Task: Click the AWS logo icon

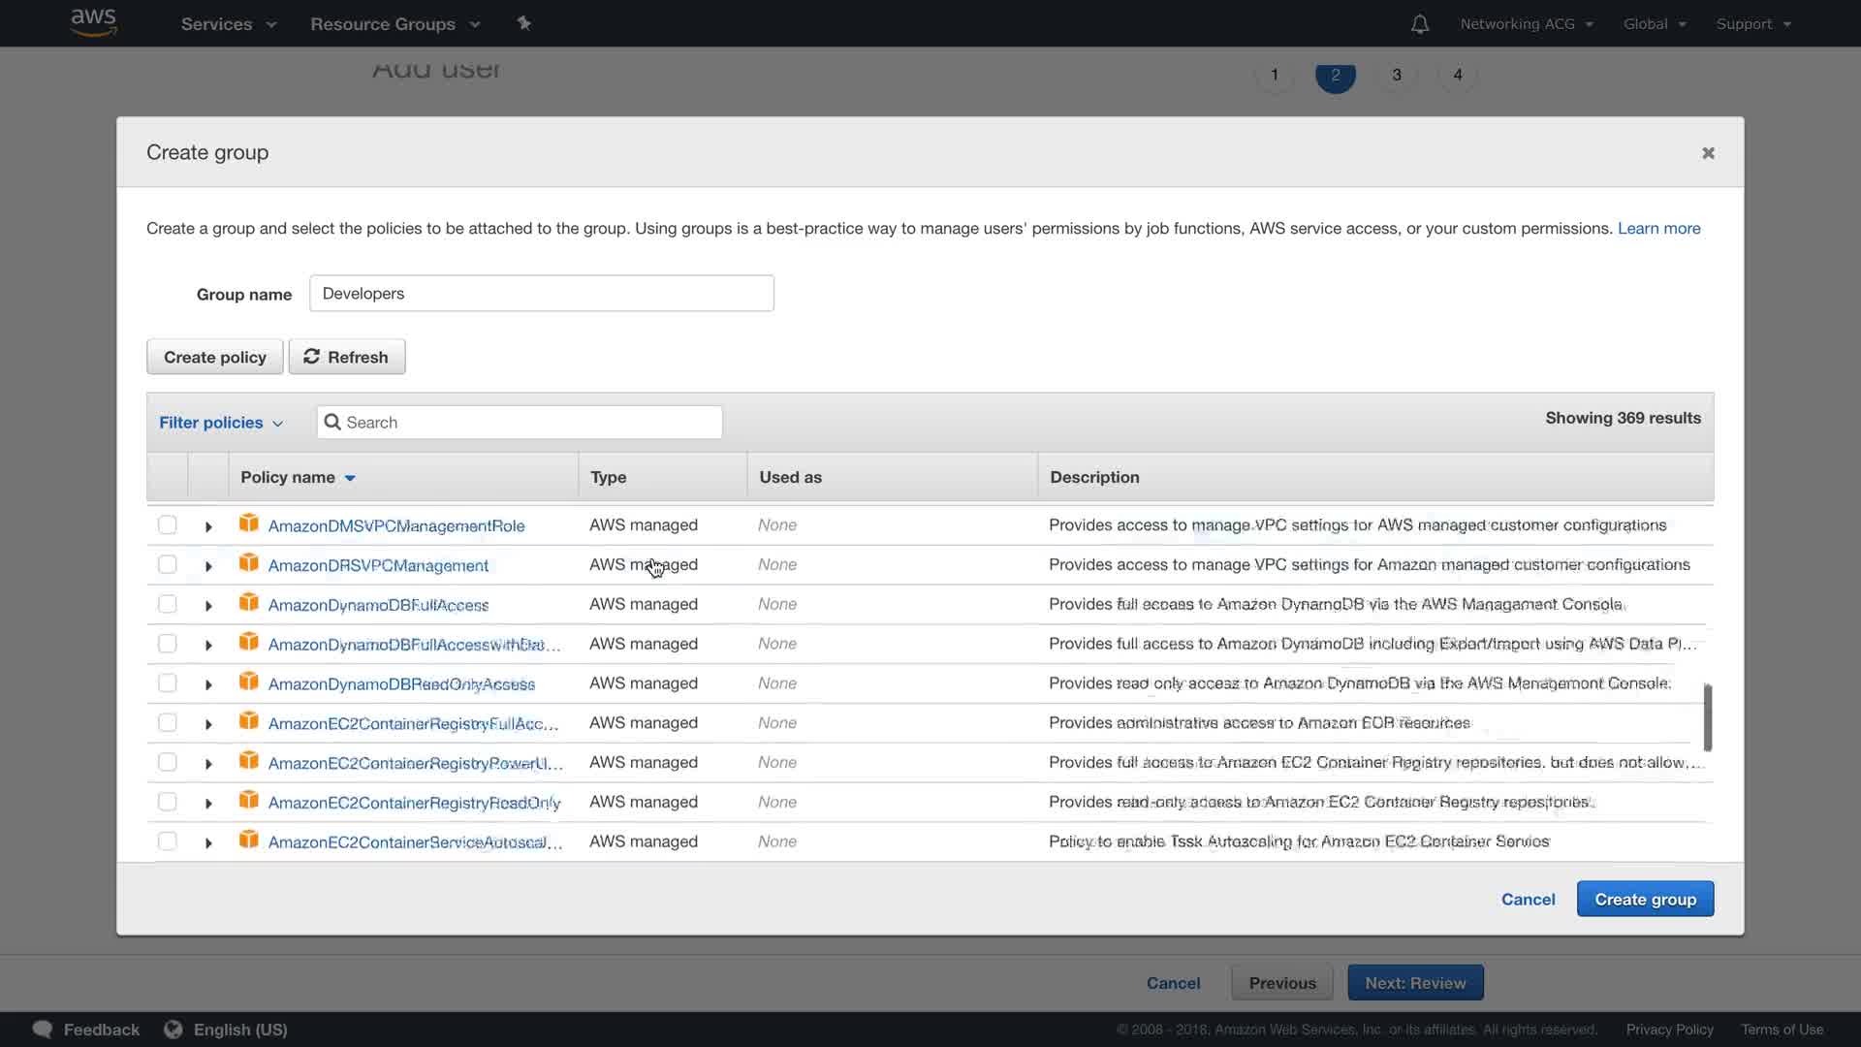Action: (94, 22)
